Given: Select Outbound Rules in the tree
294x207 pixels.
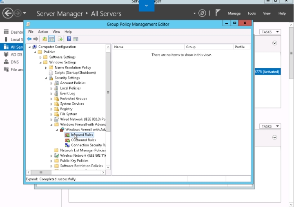Looking at the screenshot, I should click(x=83, y=140).
